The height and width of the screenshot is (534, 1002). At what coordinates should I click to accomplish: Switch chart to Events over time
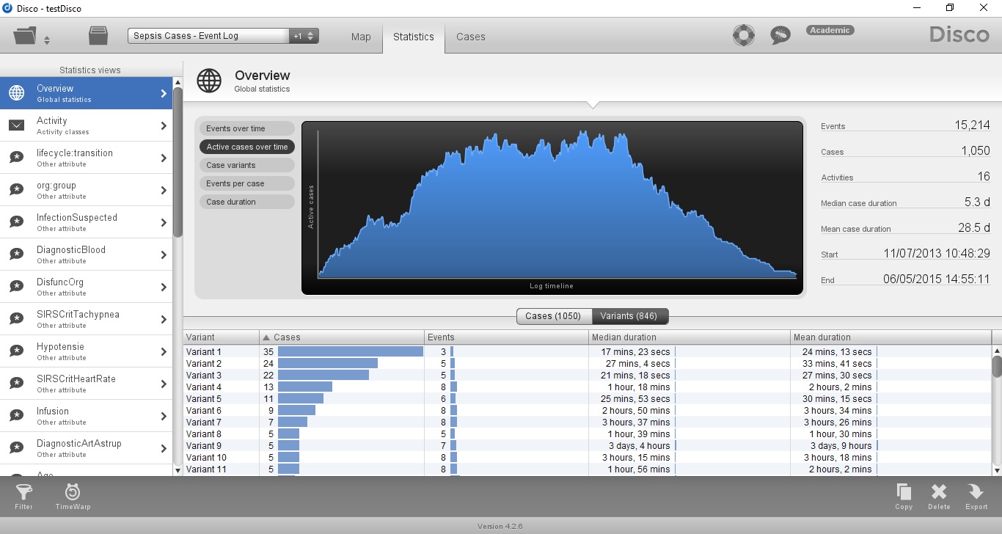(x=246, y=128)
